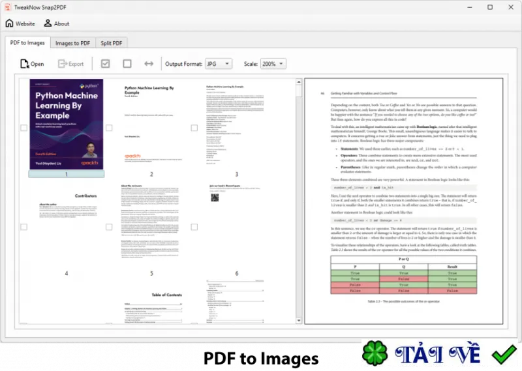Open the About dialog
This screenshot has height=371, width=522.
coord(57,23)
